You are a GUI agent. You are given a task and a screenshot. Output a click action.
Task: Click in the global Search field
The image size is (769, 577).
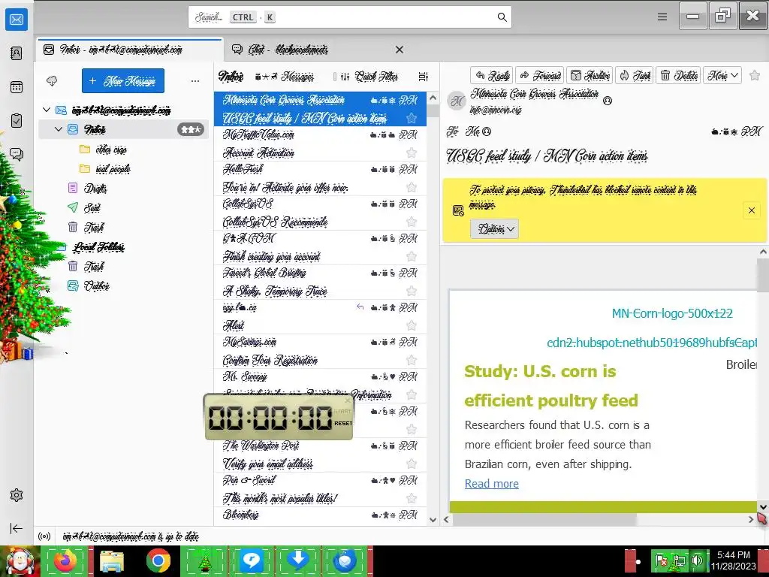coord(350,17)
